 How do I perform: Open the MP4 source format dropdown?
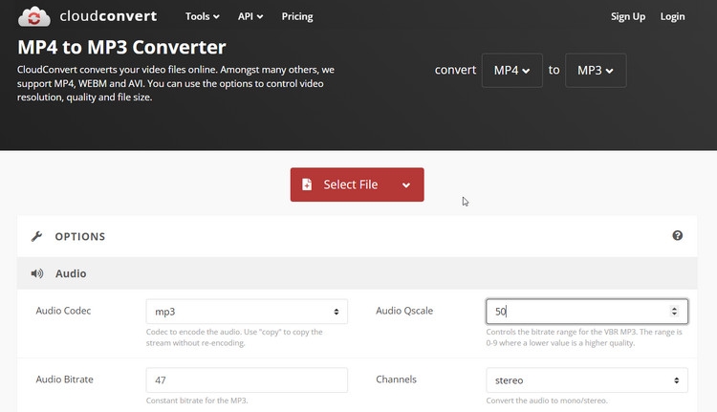[x=512, y=71]
